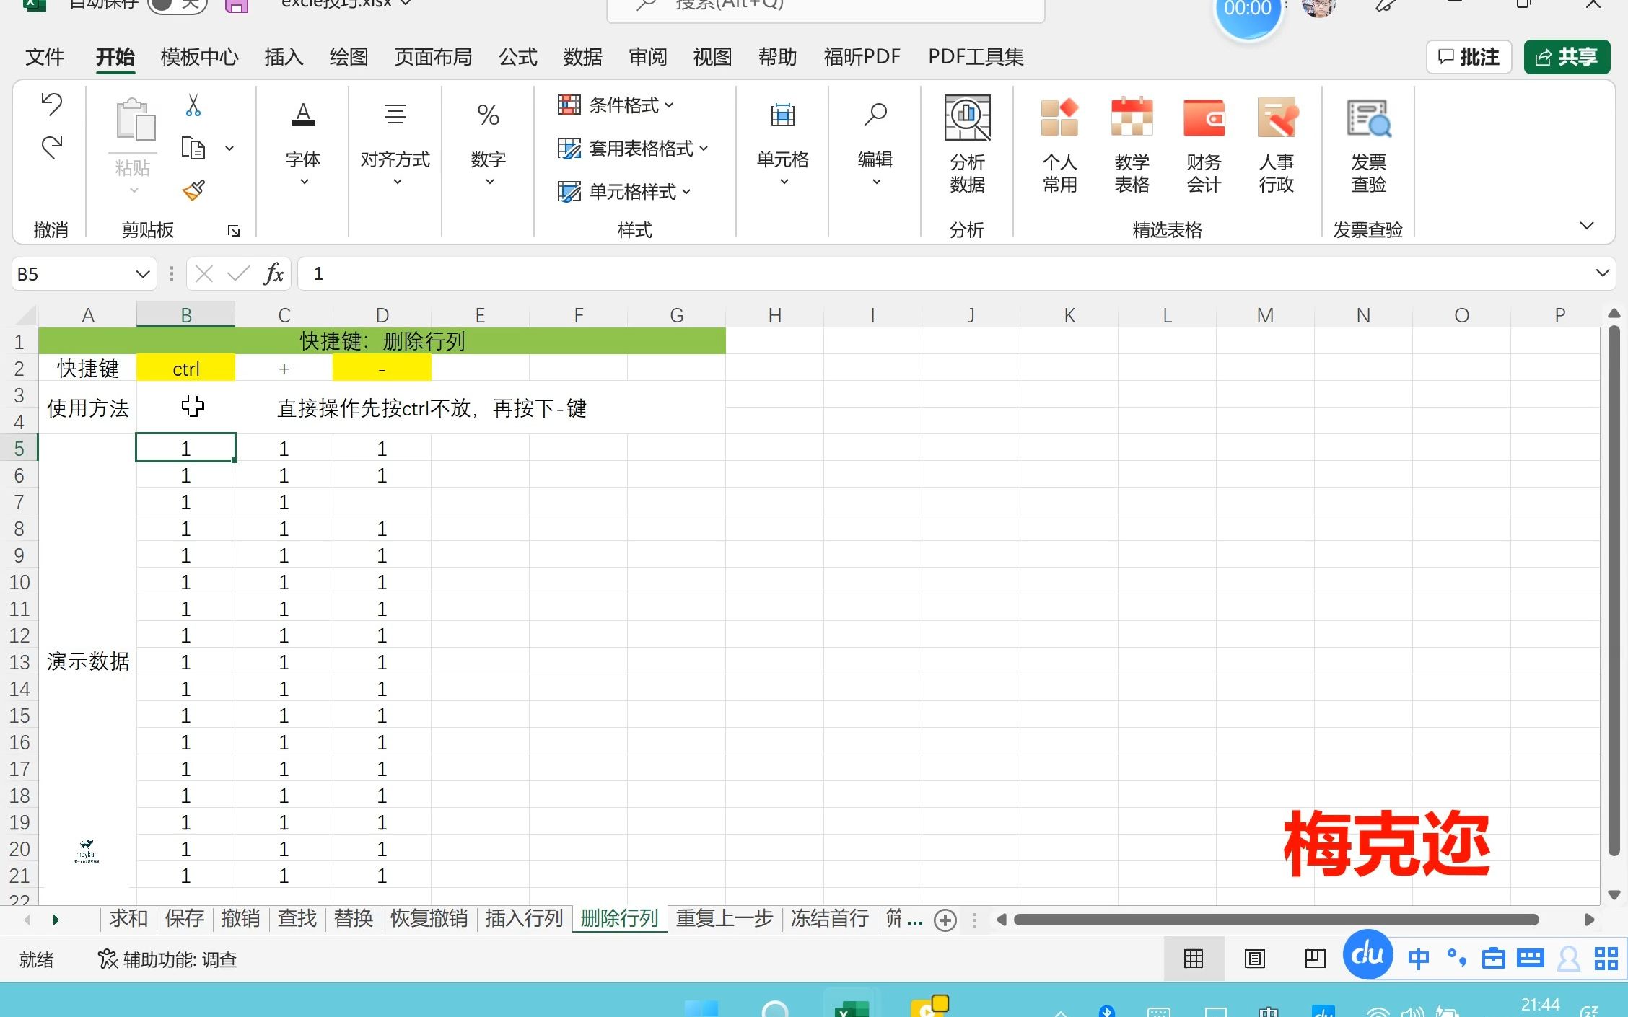This screenshot has height=1017, width=1628.
Task: Expand the 条件格式 conditional formatting dropdown
Action: (670, 105)
